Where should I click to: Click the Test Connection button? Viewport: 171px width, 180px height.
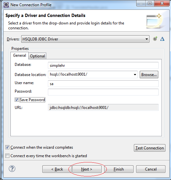[x=150, y=148]
